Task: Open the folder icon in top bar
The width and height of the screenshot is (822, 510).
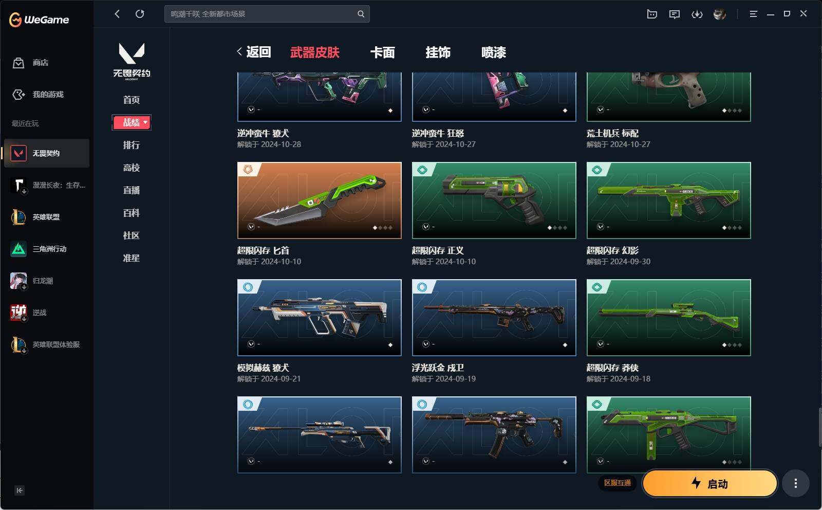Action: pyautogui.click(x=652, y=14)
